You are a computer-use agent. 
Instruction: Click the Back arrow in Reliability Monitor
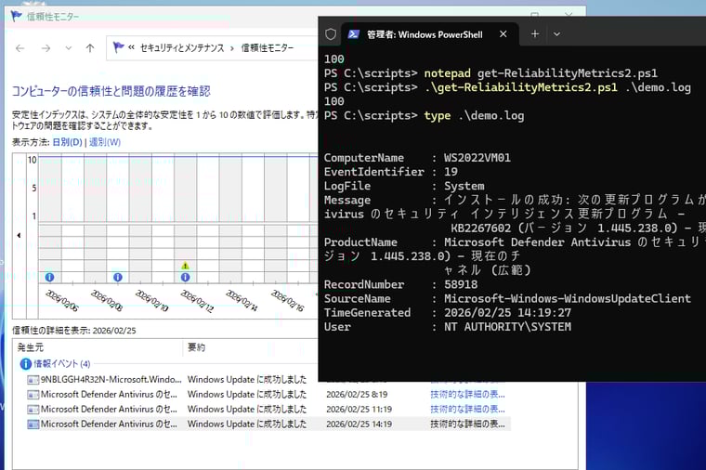pyautogui.click(x=20, y=48)
